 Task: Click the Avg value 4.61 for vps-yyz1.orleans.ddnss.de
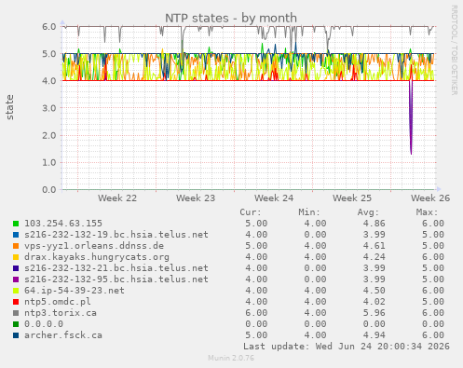[x=374, y=246]
